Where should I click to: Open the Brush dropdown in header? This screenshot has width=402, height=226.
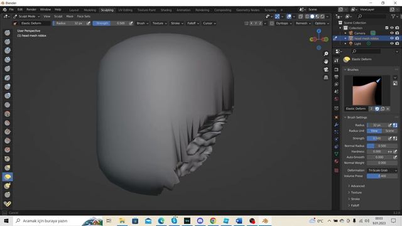(x=143, y=23)
